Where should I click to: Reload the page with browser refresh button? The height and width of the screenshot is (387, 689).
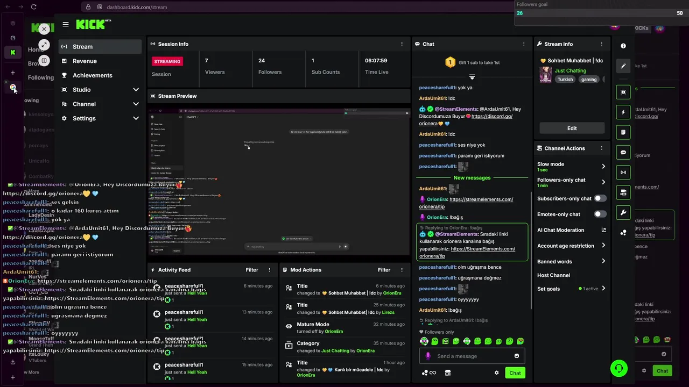pyautogui.click(x=33, y=7)
